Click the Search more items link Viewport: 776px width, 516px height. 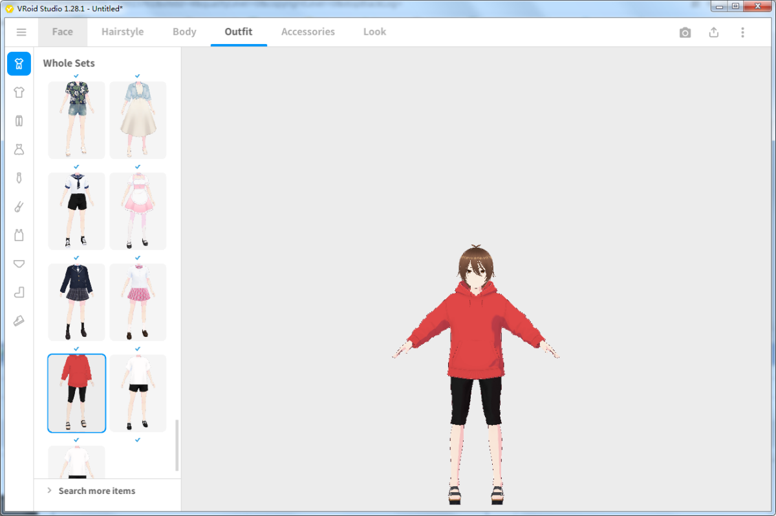(96, 490)
